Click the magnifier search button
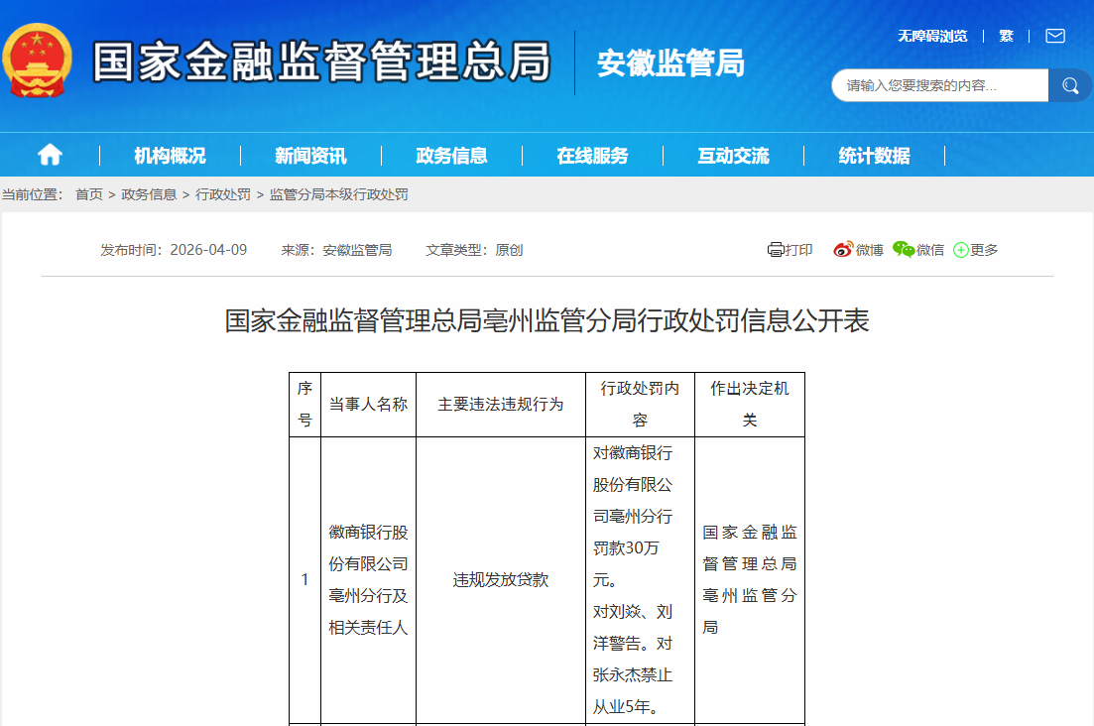The image size is (1094, 726). pyautogui.click(x=1069, y=85)
